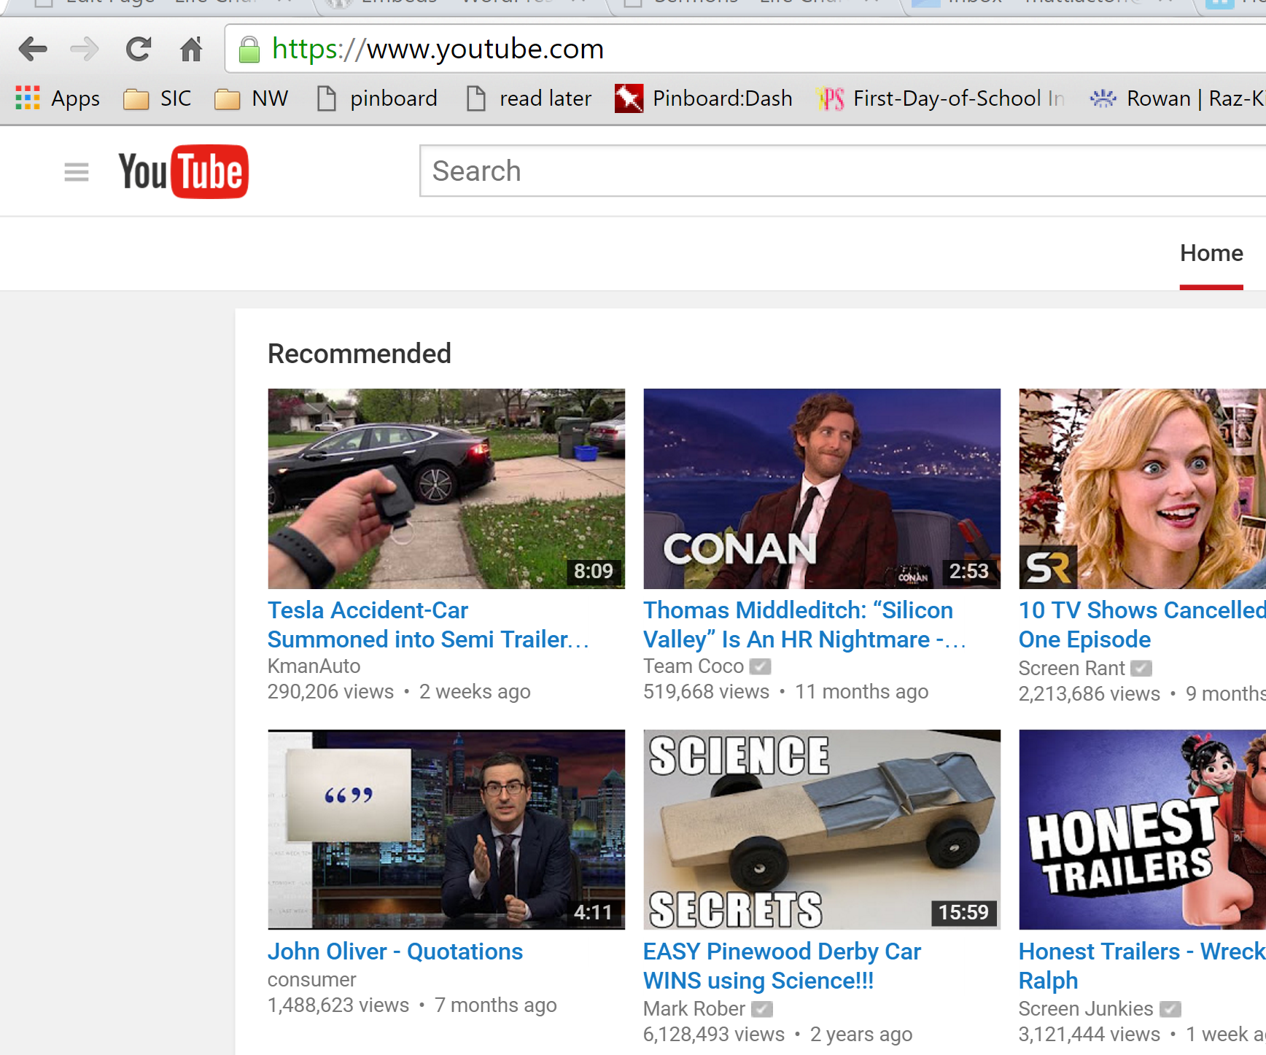
Task: Click the Recommended section heading
Action: (360, 354)
